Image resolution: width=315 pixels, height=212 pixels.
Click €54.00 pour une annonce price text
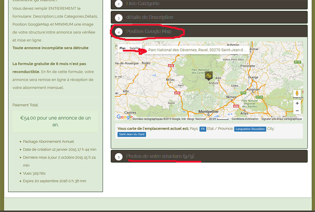[56, 121]
